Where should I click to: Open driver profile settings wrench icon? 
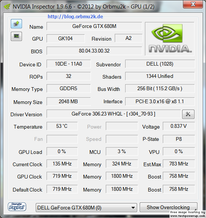click(188, 114)
